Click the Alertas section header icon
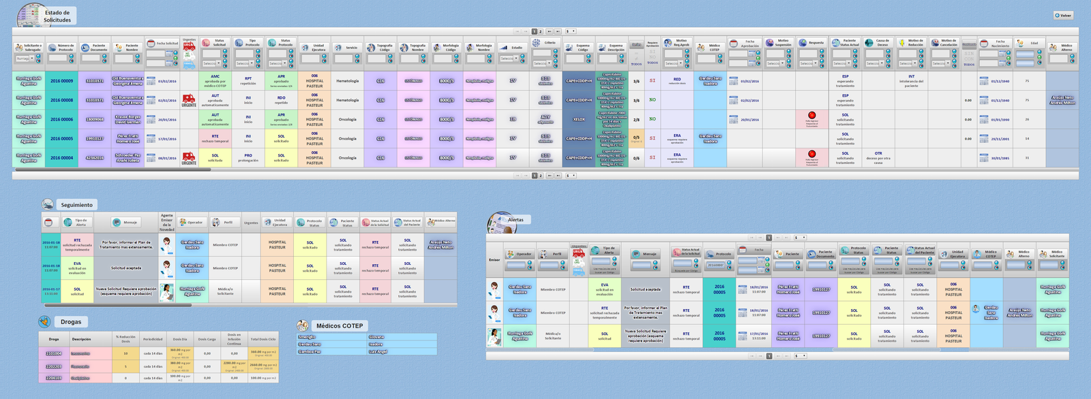Image resolution: width=1091 pixels, height=399 pixels. 498,221
